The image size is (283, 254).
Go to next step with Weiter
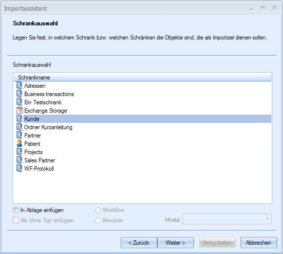(175, 243)
